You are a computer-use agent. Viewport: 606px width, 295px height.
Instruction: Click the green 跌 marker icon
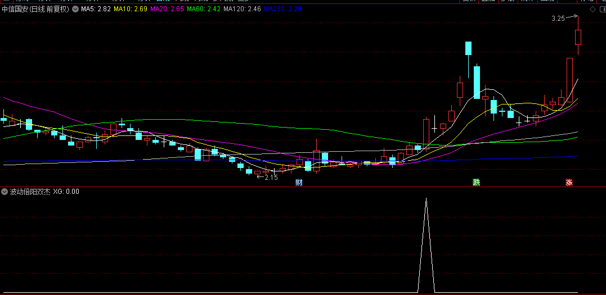coord(476,182)
